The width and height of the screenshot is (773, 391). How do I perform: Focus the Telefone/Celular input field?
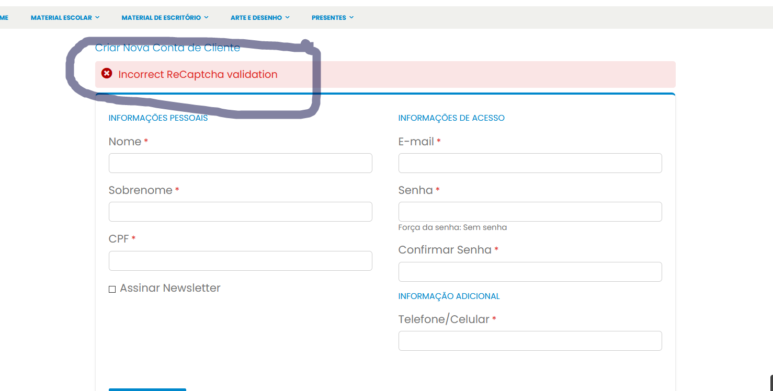point(530,341)
